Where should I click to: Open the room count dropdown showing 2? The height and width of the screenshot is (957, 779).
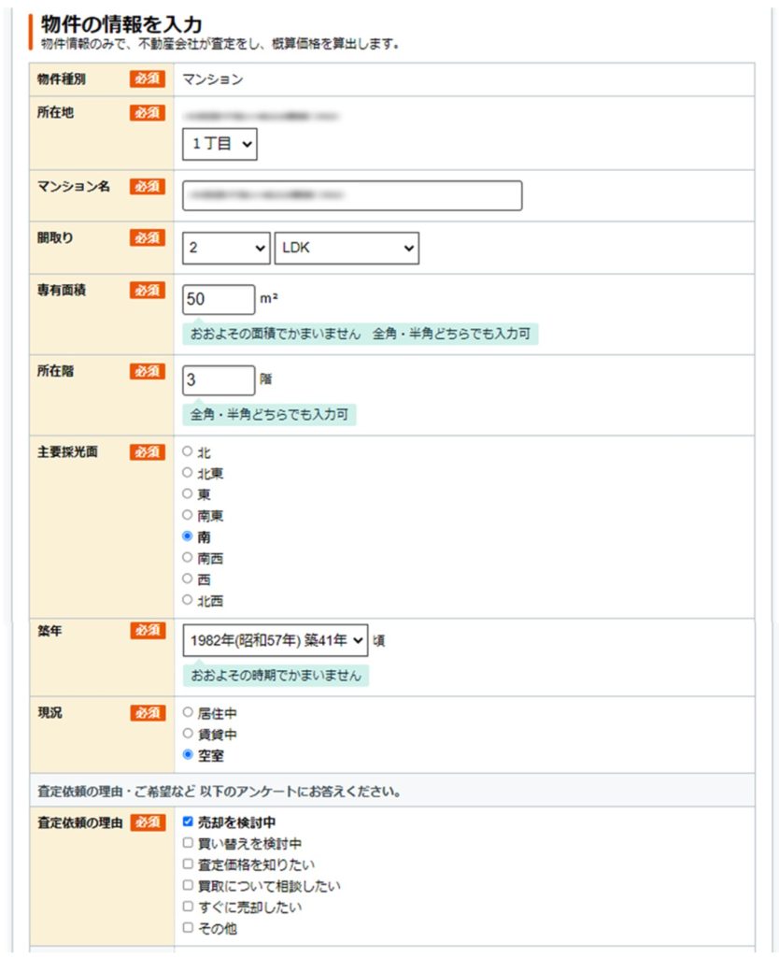pos(226,248)
